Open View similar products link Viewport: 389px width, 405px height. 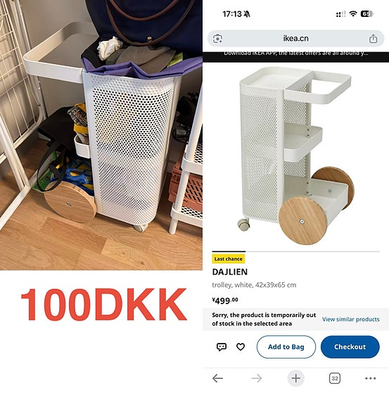351,319
